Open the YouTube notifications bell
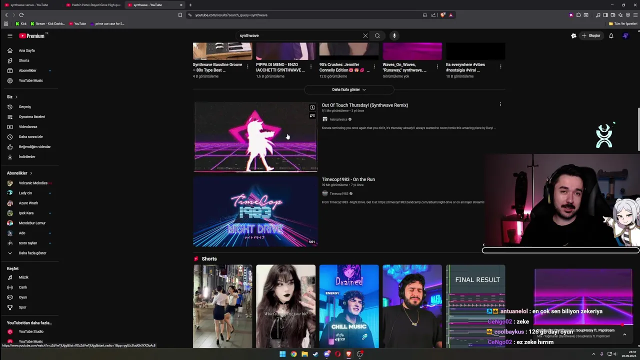This screenshot has width=640, height=360. (611, 35)
